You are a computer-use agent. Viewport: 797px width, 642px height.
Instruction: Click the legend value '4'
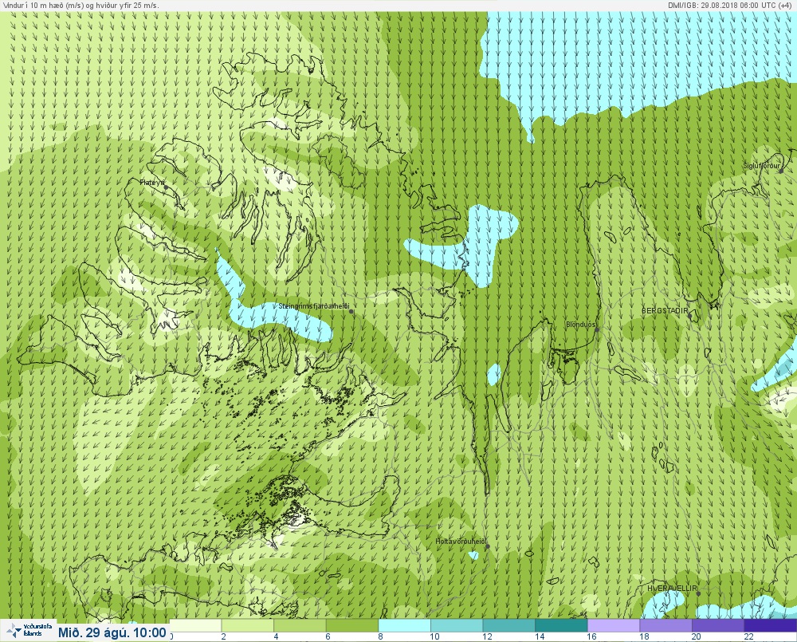point(276,636)
